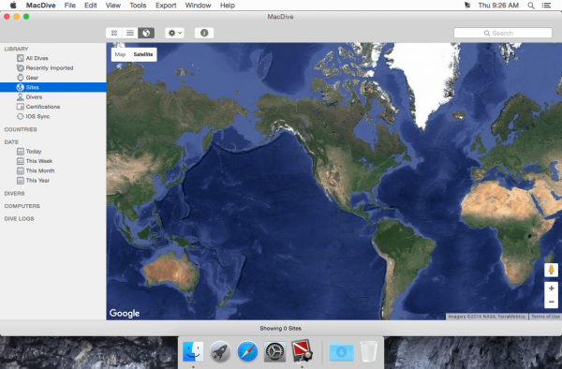562x369 pixels.
Task: Open the Export menu
Action: (x=166, y=6)
